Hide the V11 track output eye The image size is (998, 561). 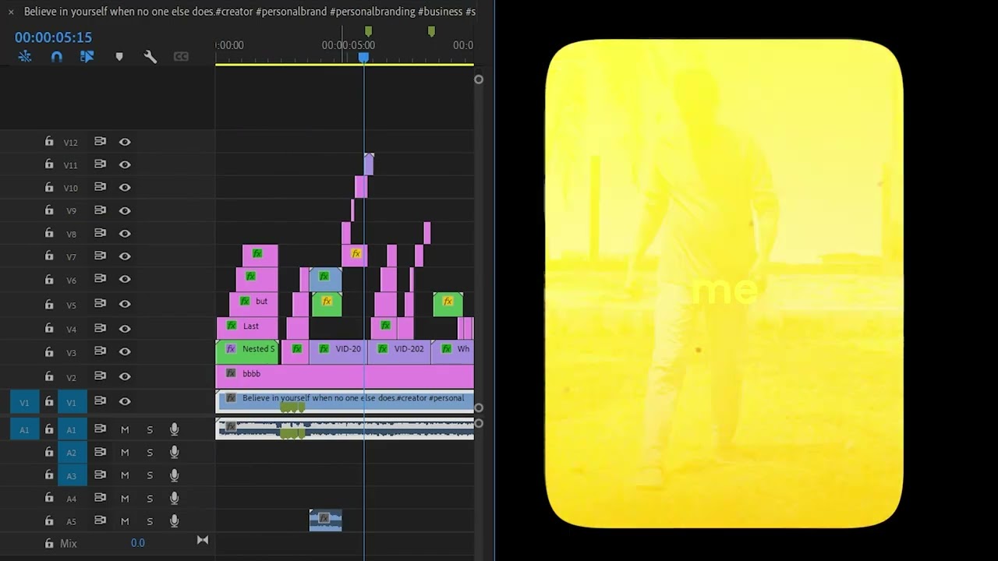coord(125,164)
